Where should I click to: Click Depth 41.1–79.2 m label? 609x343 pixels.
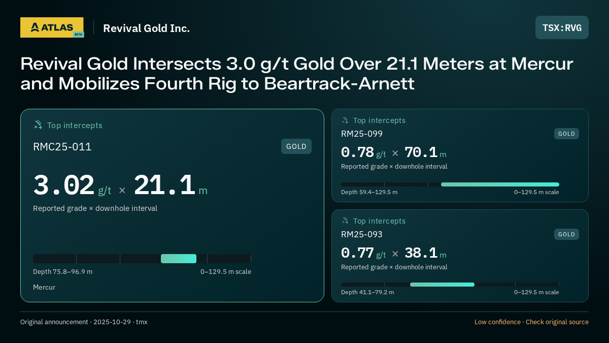[x=367, y=292]
